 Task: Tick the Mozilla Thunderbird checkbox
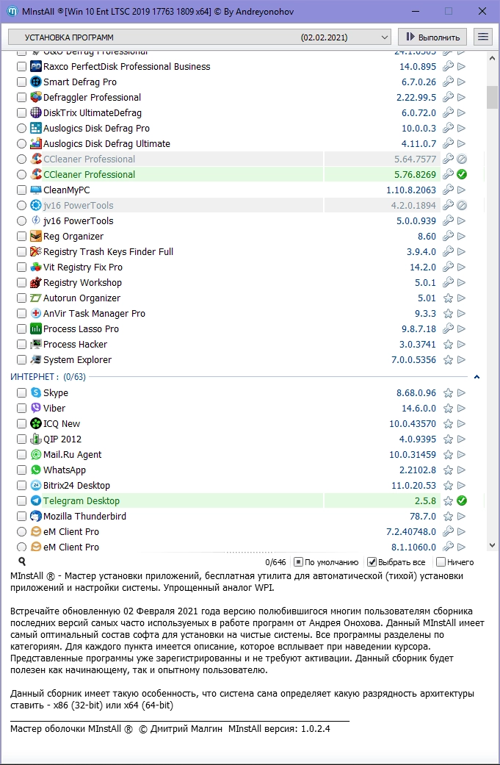pyautogui.click(x=21, y=516)
